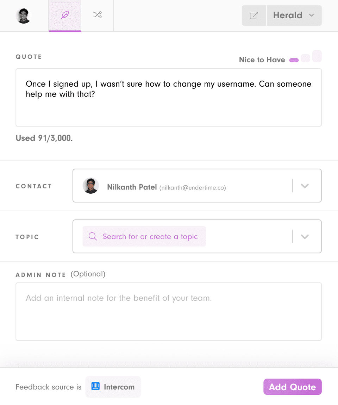Click the Add Quote button
338x405 pixels.
tap(293, 387)
